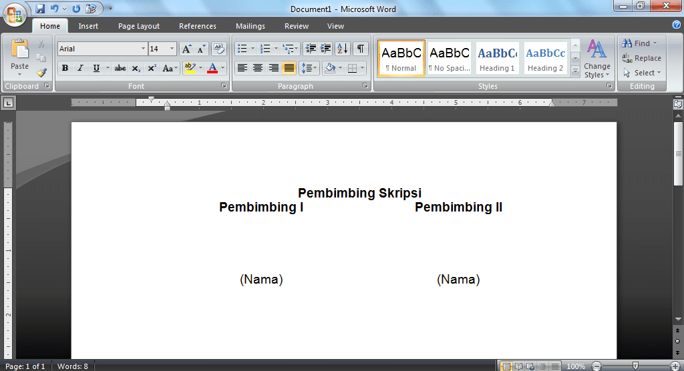Open the Office Button menu
Screen dimensions: 684x371
pos(15,15)
